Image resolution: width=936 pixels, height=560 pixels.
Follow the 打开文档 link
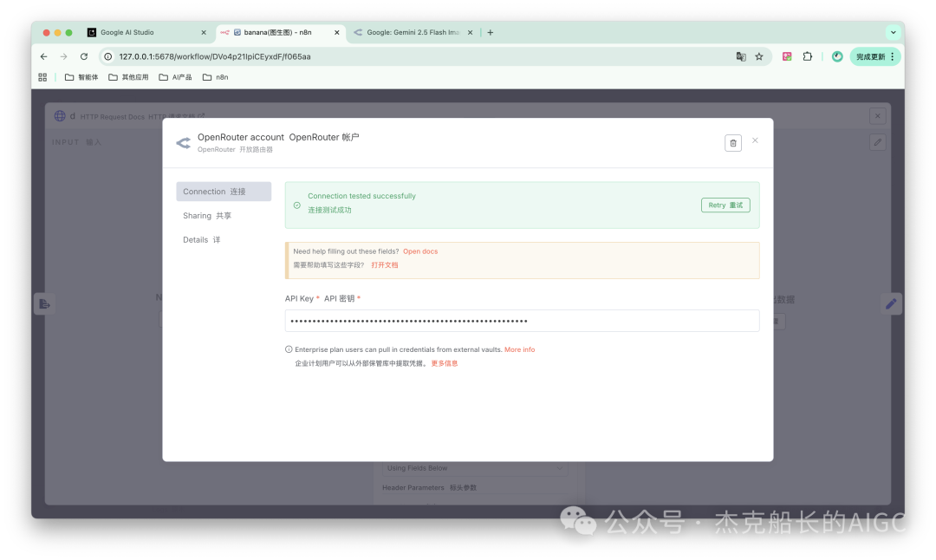pyautogui.click(x=385, y=265)
